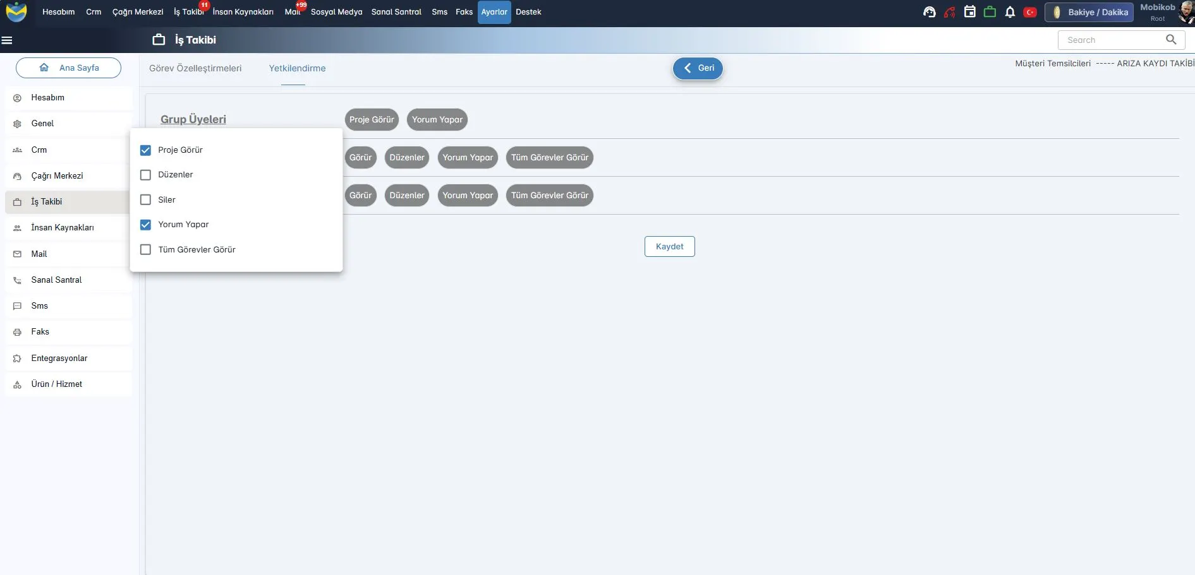The width and height of the screenshot is (1195, 575).
Task: Expand Bakiye / Dakika balance dropdown
Action: (1089, 12)
